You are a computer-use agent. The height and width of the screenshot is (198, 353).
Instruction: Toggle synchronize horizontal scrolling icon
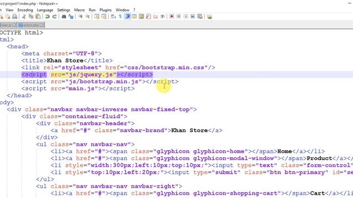(x=104, y=16)
